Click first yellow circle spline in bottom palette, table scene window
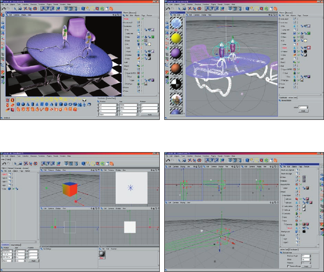Viewport: 324px width, 272px height. (19, 99)
